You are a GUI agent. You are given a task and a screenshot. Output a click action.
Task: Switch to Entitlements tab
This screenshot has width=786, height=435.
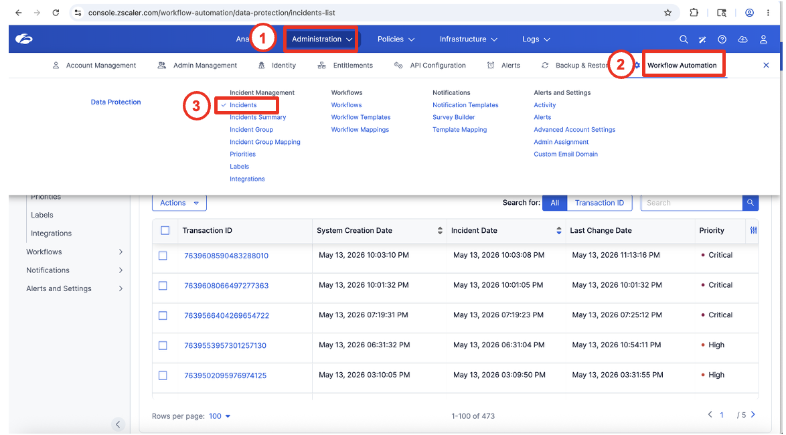[345, 65]
